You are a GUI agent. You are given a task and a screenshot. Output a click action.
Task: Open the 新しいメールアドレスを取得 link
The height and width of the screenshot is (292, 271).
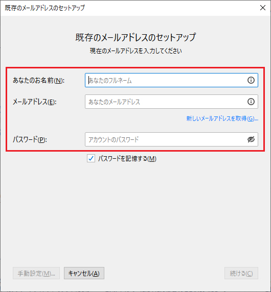(x=222, y=118)
